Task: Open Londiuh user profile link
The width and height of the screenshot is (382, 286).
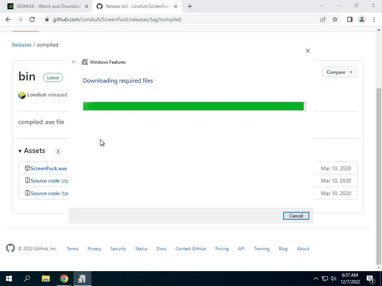Action: pyautogui.click(x=37, y=95)
